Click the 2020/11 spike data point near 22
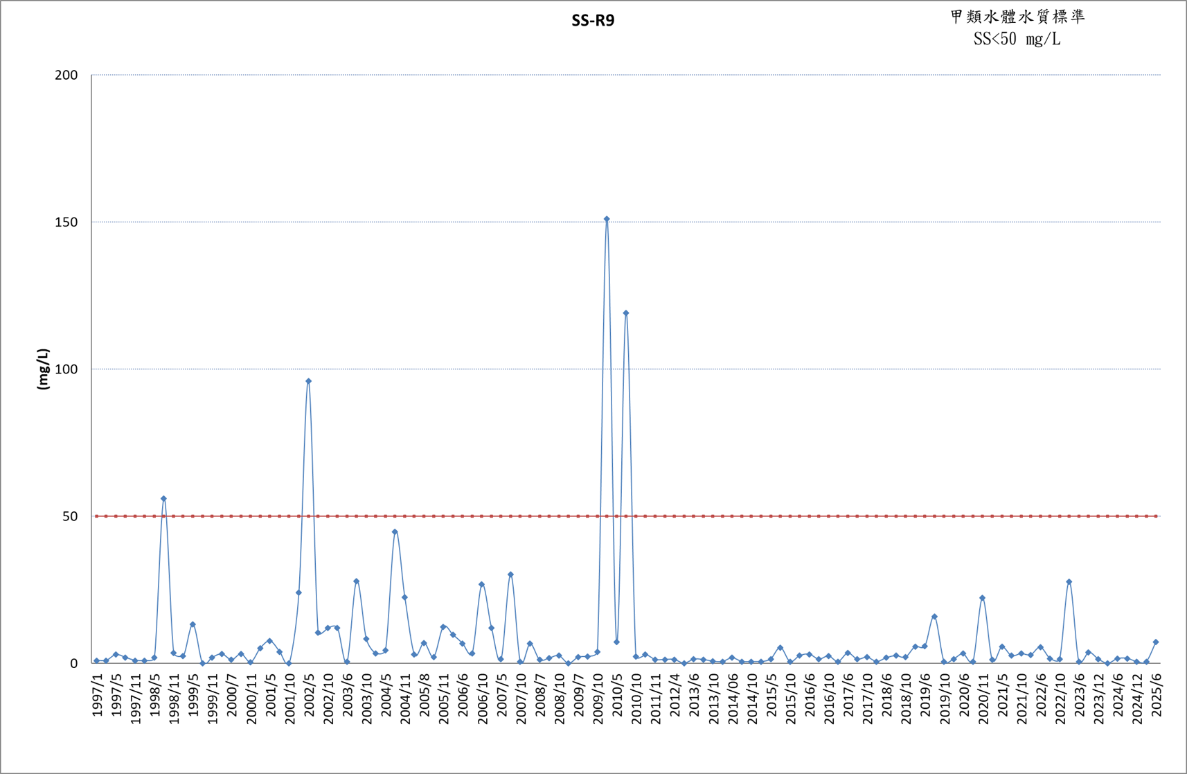1187x774 pixels. 982,598
